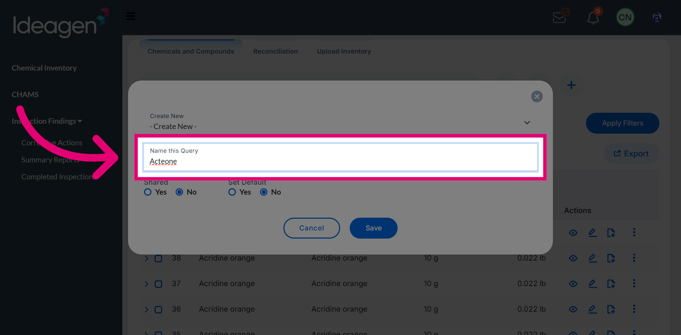The width and height of the screenshot is (681, 335).
Task: Open more options in first actions row
Action: (634, 232)
